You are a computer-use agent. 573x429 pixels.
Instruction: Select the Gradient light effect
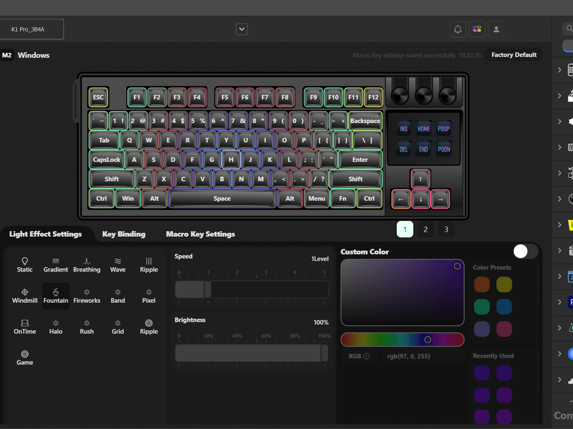point(56,265)
